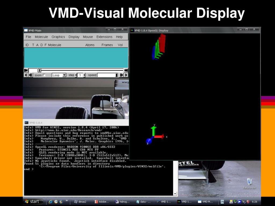This screenshot has height=206, width=275.
Task: Click the red shield tray icon
Action: (x=248, y=202)
